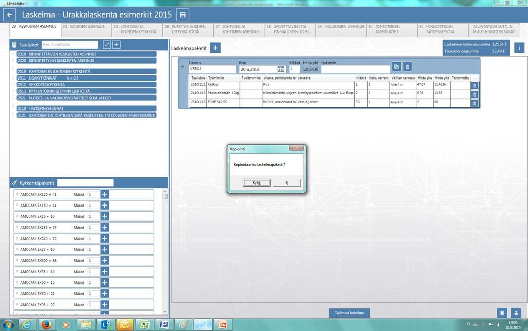
Task: Delete the Keskus row 2310.11.1
Action: click(x=474, y=86)
